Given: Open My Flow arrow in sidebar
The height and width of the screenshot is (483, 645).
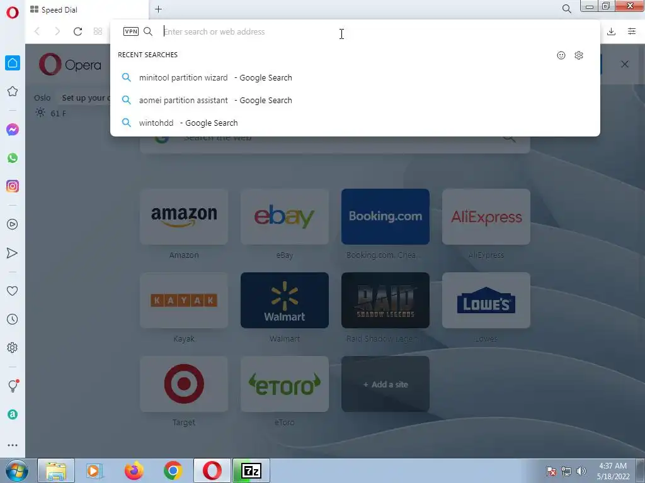Looking at the screenshot, I should [x=13, y=253].
